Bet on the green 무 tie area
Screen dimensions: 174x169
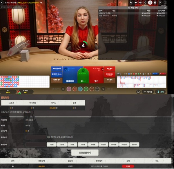point(83,76)
